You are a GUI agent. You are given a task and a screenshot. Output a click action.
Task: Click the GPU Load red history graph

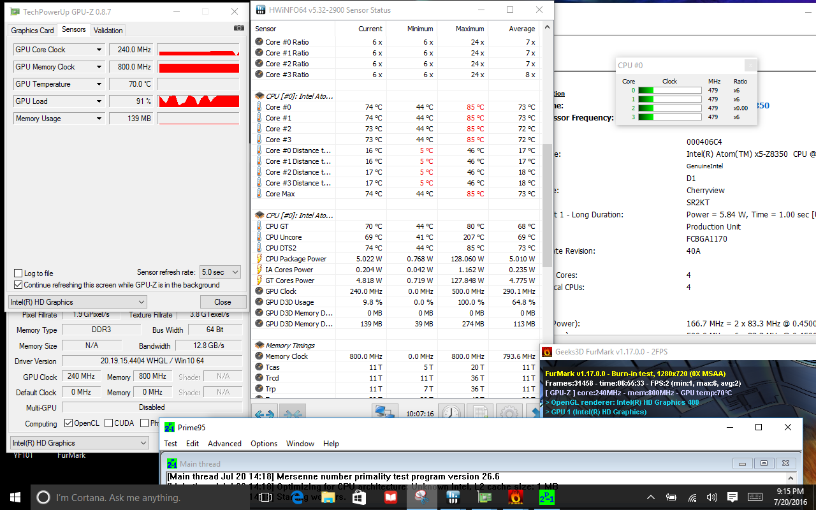pos(198,101)
